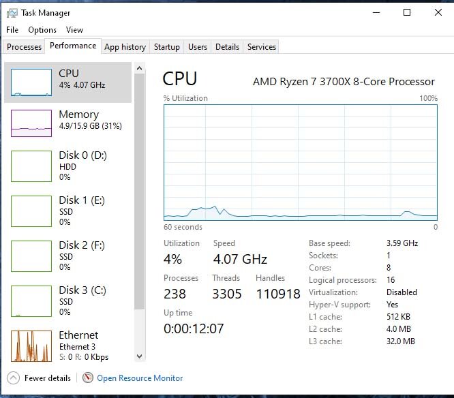The image size is (454, 398).
Task: Click the Fewer details up-arrow icon
Action: (x=13, y=378)
